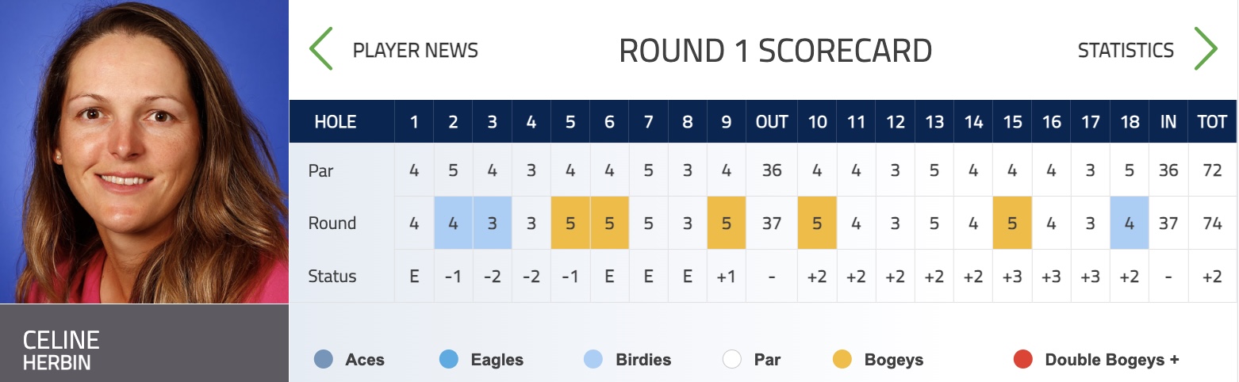Click the Aces legend circle
This screenshot has width=1239, height=382.
click(324, 360)
